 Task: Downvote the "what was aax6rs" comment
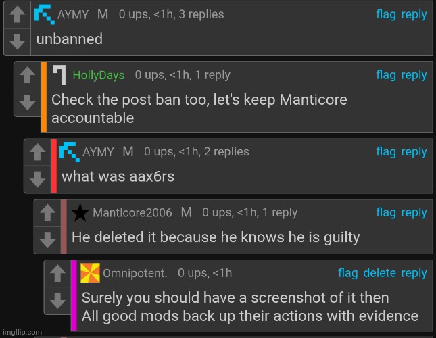[x=38, y=179]
